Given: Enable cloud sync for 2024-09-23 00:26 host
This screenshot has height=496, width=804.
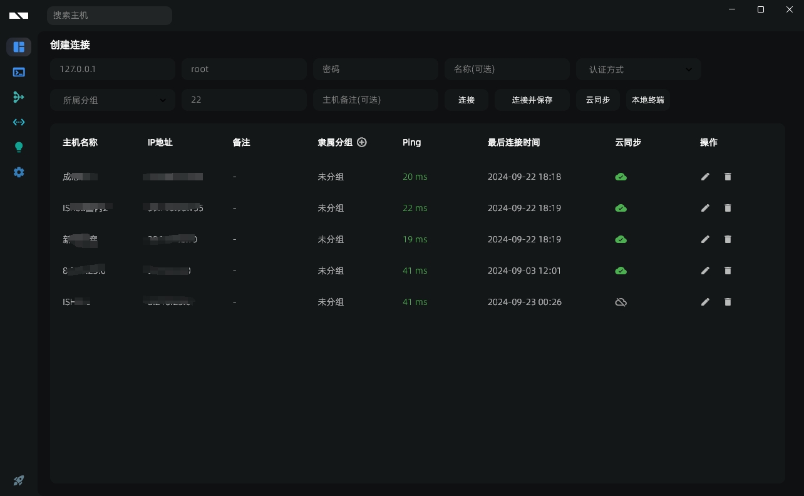Looking at the screenshot, I should tap(621, 302).
